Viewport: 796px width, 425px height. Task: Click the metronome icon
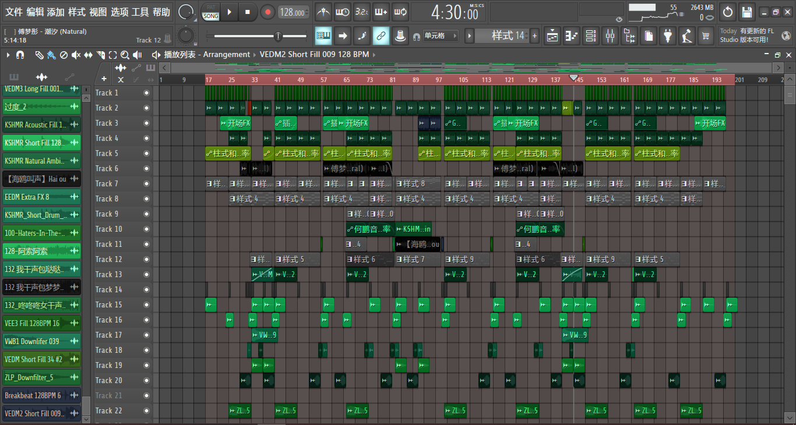[x=323, y=12]
